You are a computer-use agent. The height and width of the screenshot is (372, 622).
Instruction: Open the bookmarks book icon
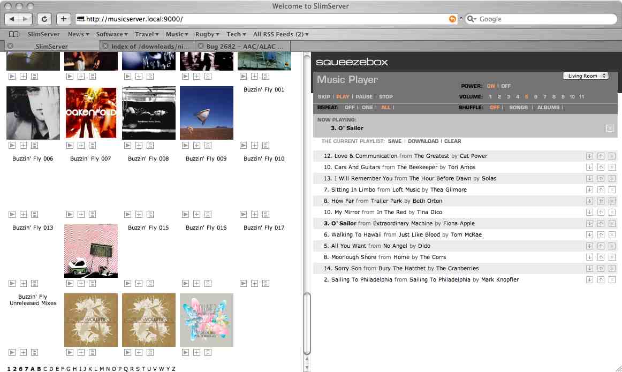pos(13,34)
